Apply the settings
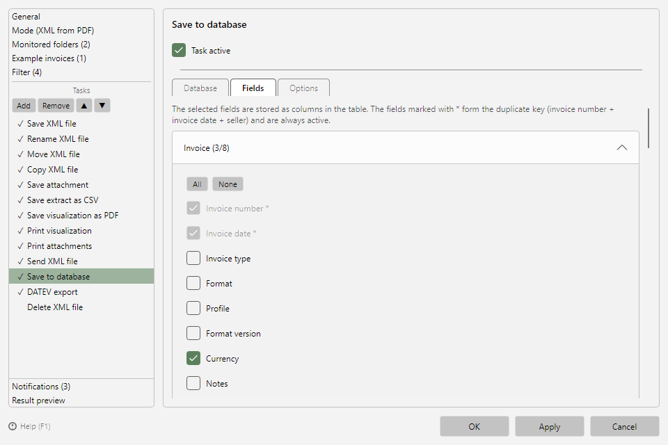The image size is (668, 445). pyautogui.click(x=549, y=427)
